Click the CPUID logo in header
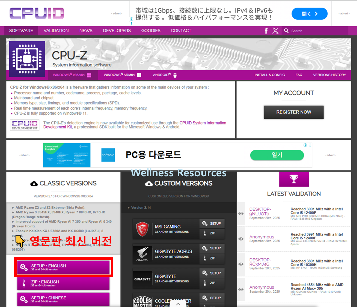 click(37, 13)
